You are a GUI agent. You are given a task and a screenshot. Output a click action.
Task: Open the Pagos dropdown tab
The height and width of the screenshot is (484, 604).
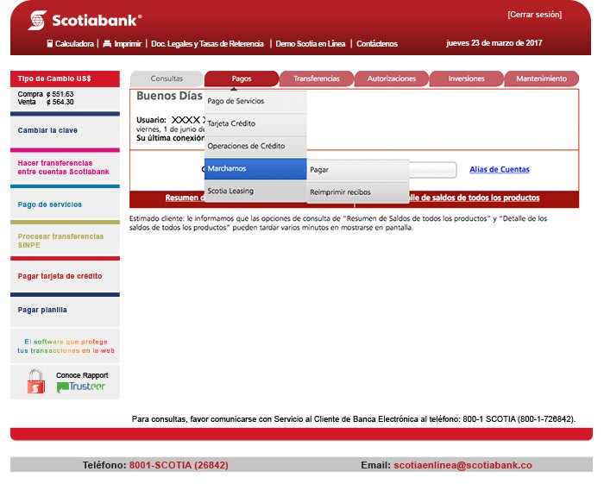click(x=242, y=79)
